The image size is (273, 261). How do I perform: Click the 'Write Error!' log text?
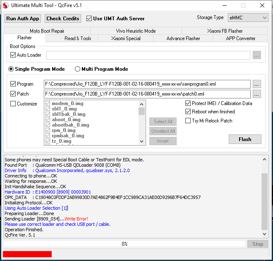coord(77,219)
